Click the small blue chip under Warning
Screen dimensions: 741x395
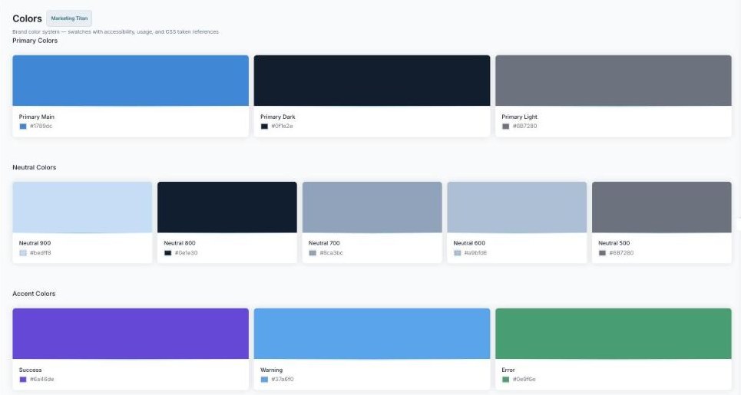click(x=264, y=380)
